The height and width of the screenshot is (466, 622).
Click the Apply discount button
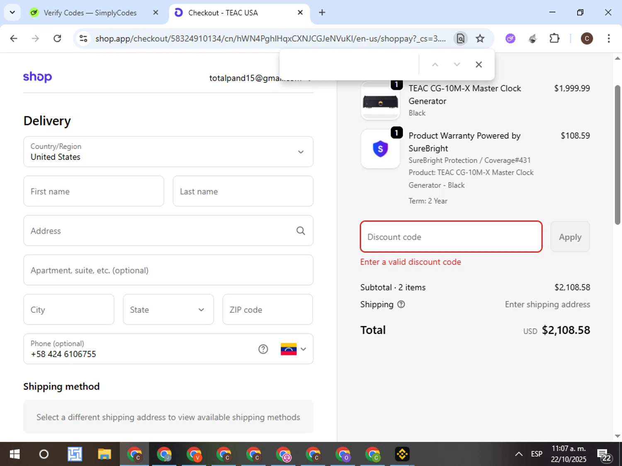[570, 237]
